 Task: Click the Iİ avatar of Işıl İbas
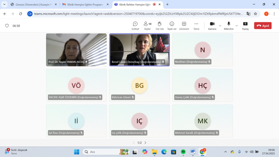click(x=76, y=121)
